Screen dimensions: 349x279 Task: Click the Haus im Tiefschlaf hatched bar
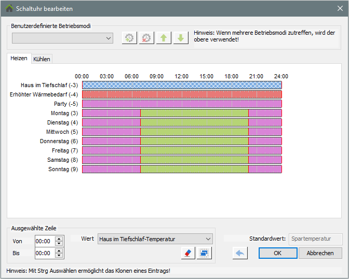(182, 85)
